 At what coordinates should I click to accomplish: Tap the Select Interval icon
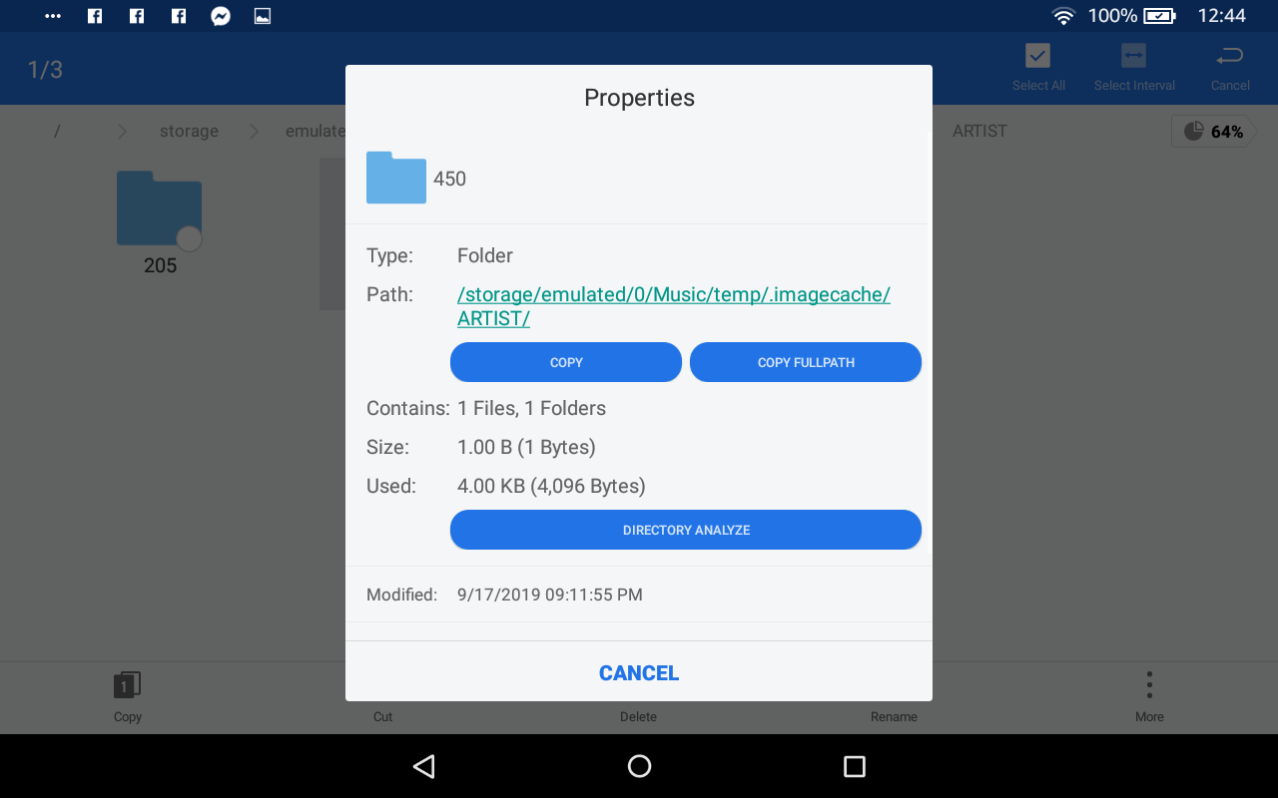(x=1133, y=56)
